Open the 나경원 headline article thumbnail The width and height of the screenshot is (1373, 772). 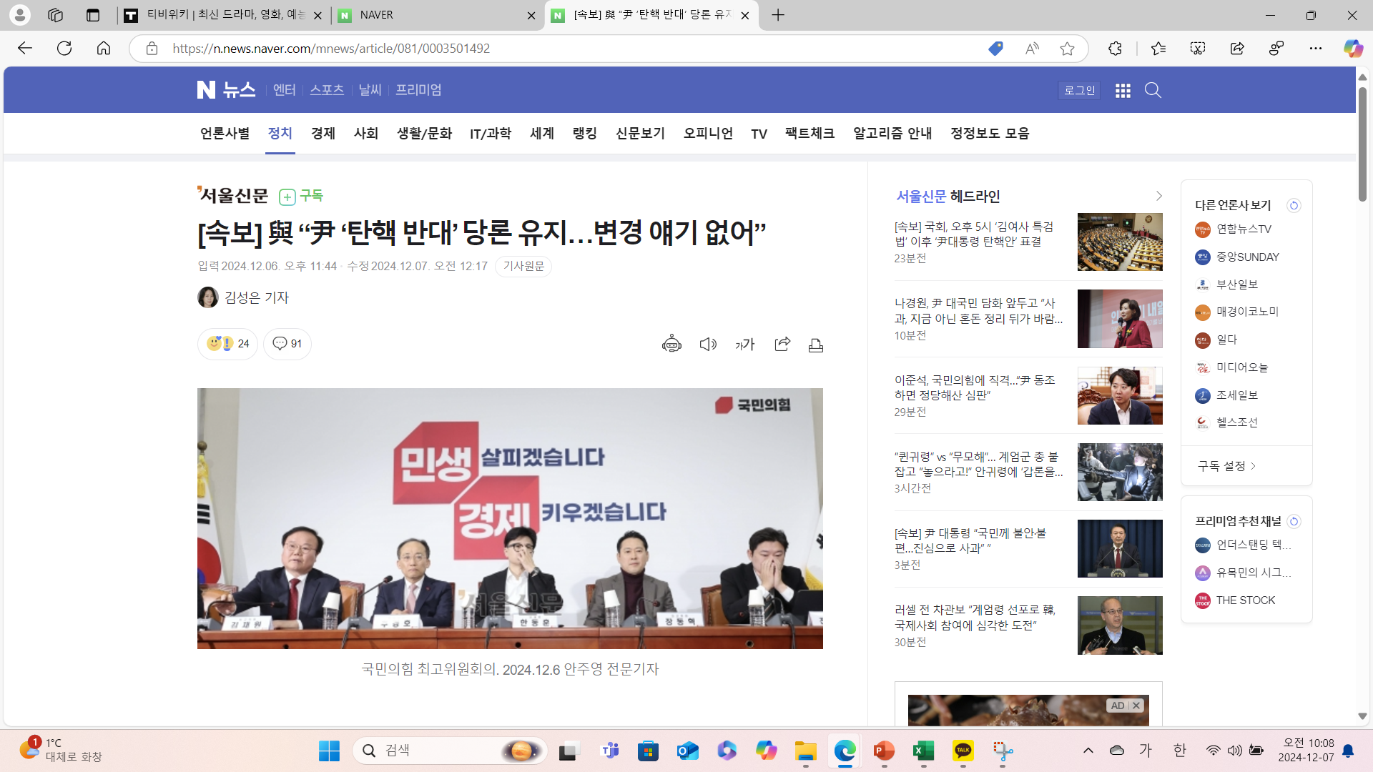tap(1119, 319)
